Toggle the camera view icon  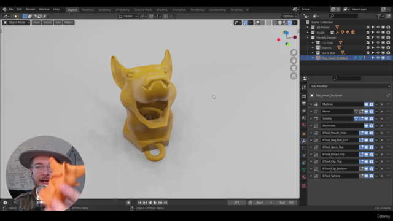(x=294, y=68)
